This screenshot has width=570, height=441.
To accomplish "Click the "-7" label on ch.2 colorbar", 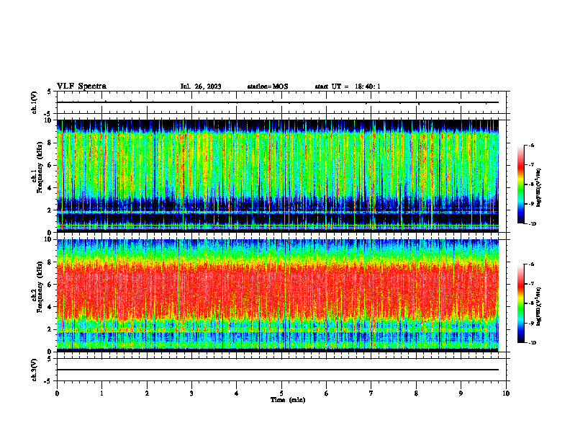I will 532,284.
